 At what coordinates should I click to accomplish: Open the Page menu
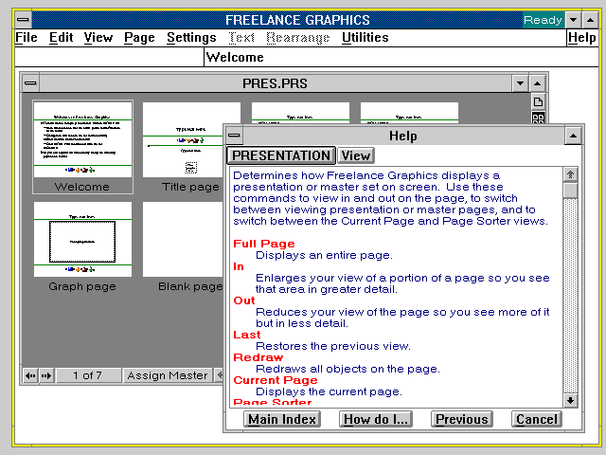139,38
